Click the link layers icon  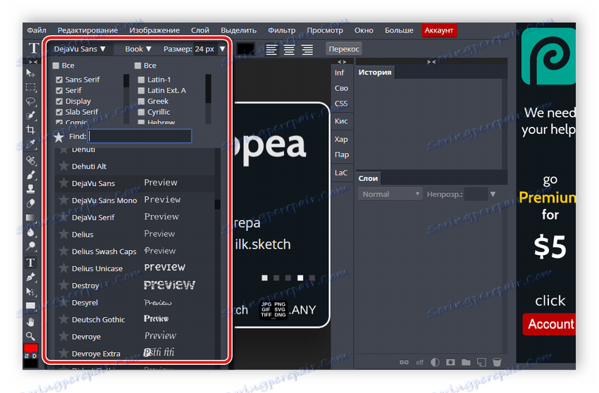404,362
